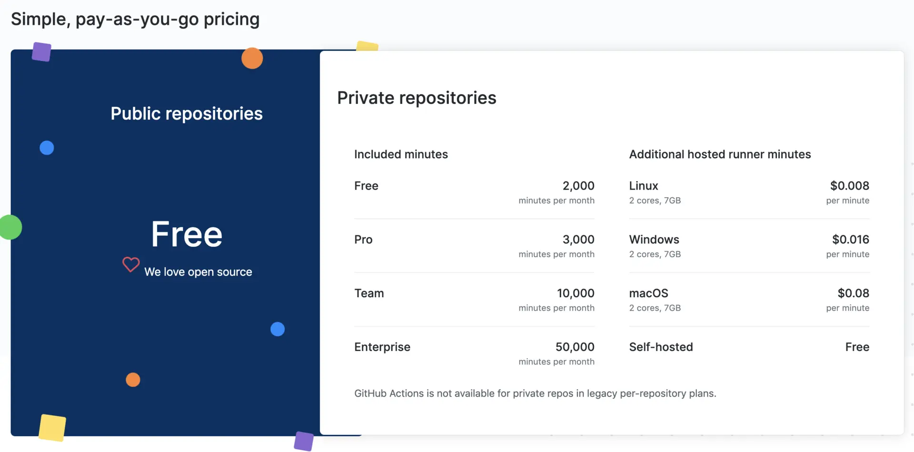Click the macOS runner label
Screen dimensions: 914x452
coord(649,293)
